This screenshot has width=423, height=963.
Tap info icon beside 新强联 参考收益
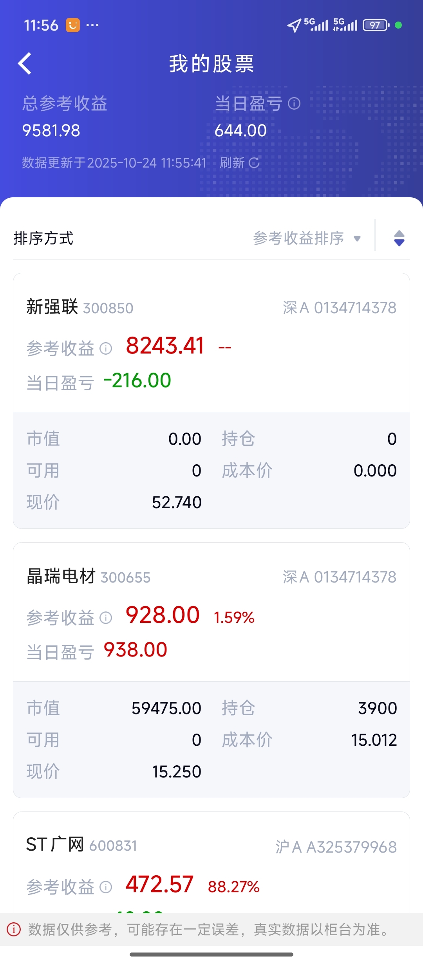coord(106,348)
